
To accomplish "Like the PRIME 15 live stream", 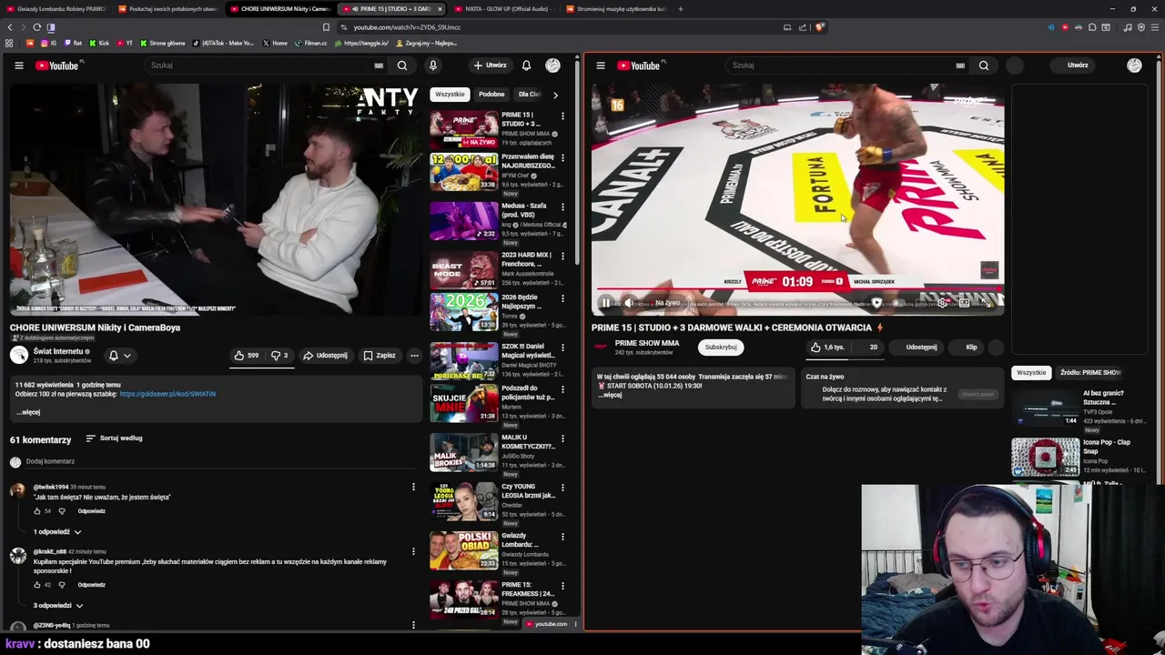I will point(828,348).
